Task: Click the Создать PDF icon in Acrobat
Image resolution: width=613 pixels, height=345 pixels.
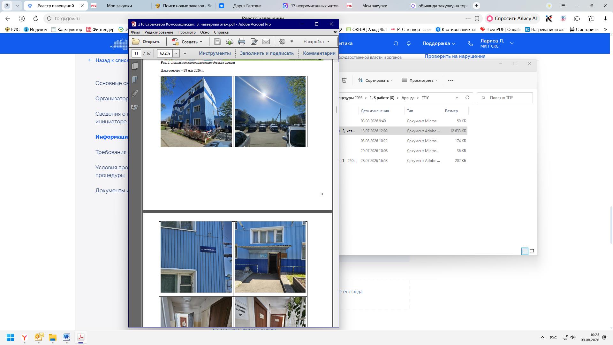Action: [x=175, y=42]
